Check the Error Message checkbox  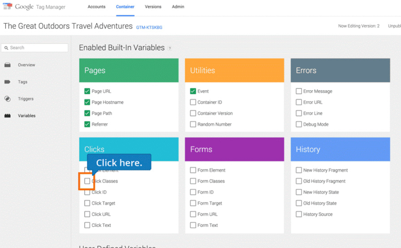[x=299, y=91]
